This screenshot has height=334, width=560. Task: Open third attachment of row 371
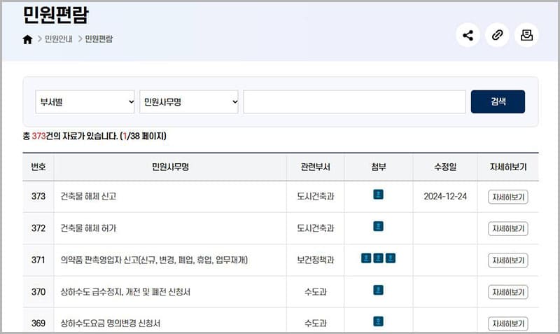coord(391,258)
